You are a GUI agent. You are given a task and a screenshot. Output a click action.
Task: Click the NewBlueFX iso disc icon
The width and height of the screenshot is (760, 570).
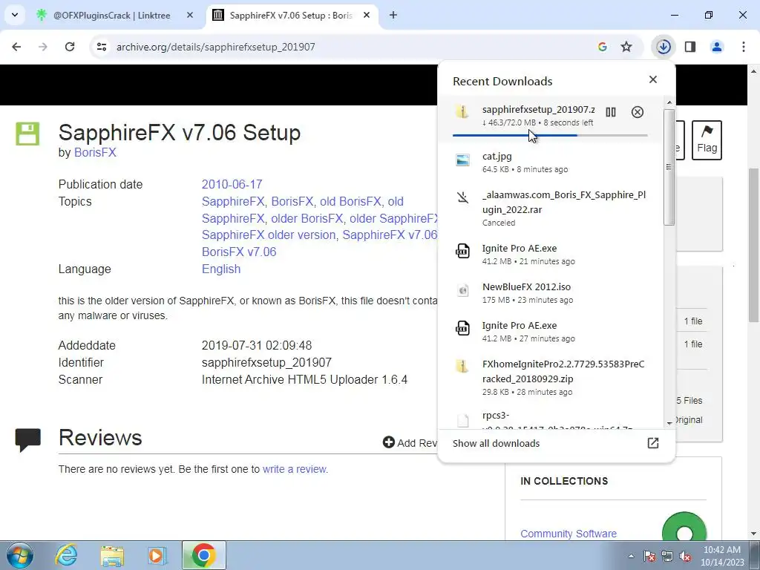463,290
